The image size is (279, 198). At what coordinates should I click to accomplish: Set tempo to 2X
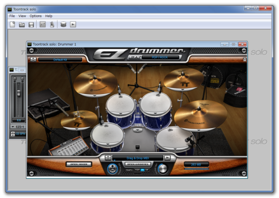point(147,170)
